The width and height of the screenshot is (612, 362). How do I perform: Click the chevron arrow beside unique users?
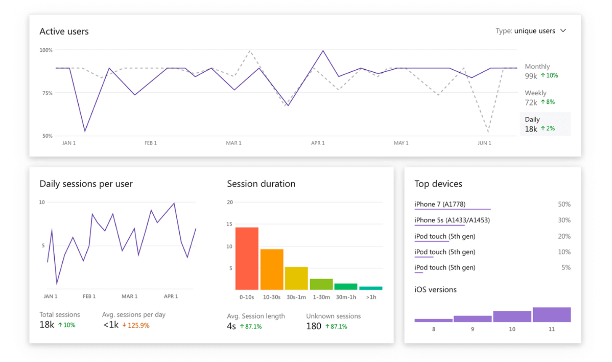563,31
